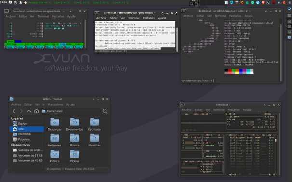Image resolution: width=292 pixels, height=182 pixels.
Task: Click '8 carpetas | Espacio libre: 28,3 GiB' status bar
Action: pyautogui.click(x=71, y=169)
